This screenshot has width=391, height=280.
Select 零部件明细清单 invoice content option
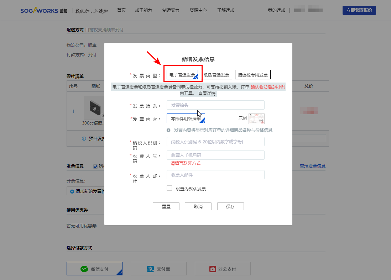[186, 118]
